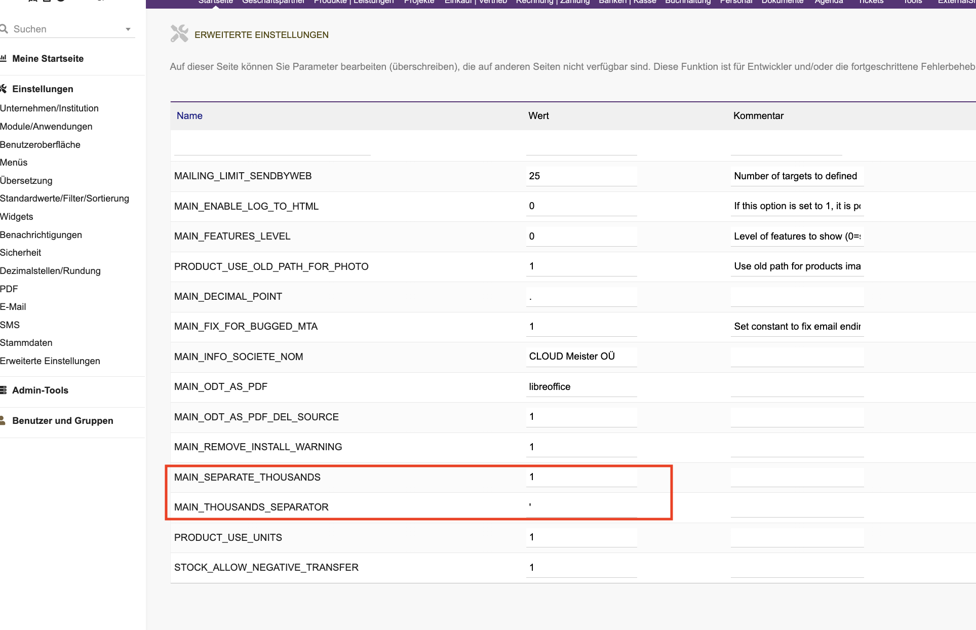Click the empty PRODUCT_USE_UNITS comment field

(x=797, y=537)
